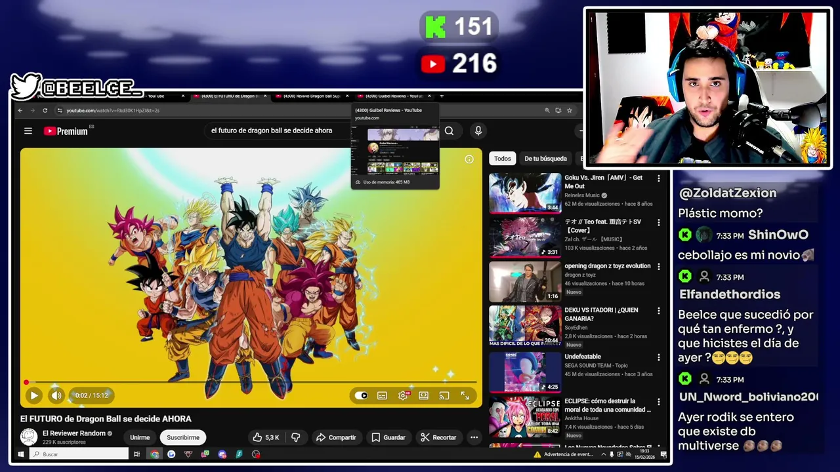Start voice search with microphone icon

click(x=478, y=131)
